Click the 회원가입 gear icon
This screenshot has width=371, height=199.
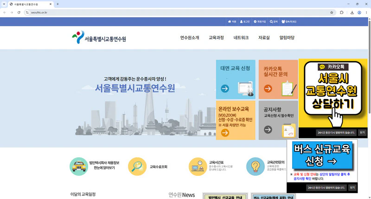coord(255,21)
